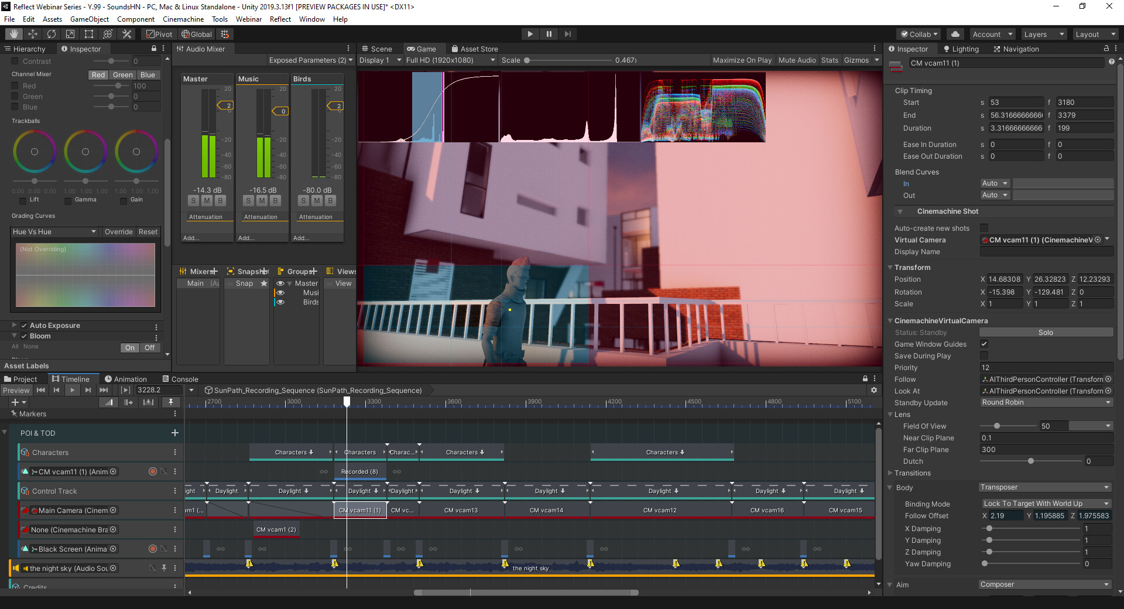Toggle Timeline marker pin button

tap(170, 402)
